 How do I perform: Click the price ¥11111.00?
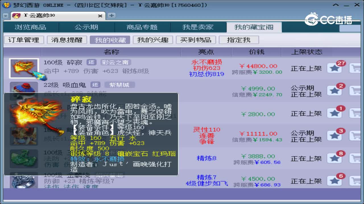tap(258, 133)
